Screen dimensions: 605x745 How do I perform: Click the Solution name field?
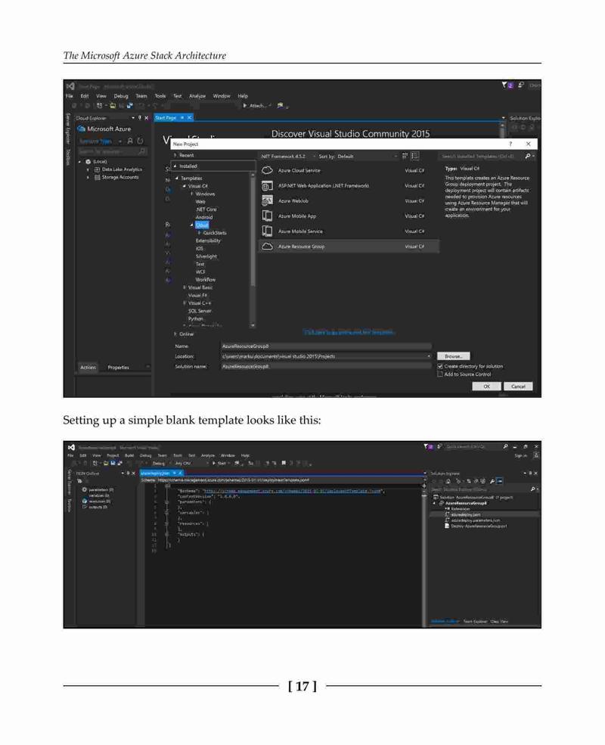pos(327,366)
